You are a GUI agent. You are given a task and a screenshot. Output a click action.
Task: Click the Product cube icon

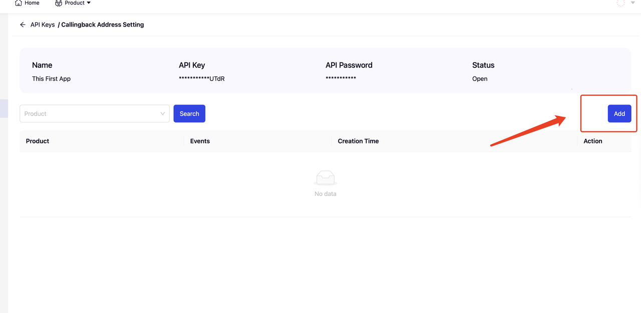[x=59, y=3]
